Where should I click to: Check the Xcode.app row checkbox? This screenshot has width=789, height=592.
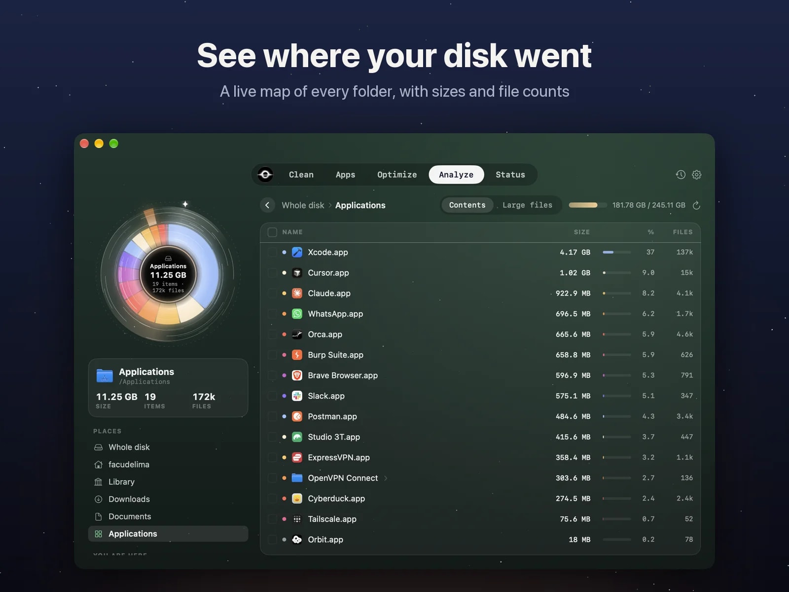tap(272, 252)
